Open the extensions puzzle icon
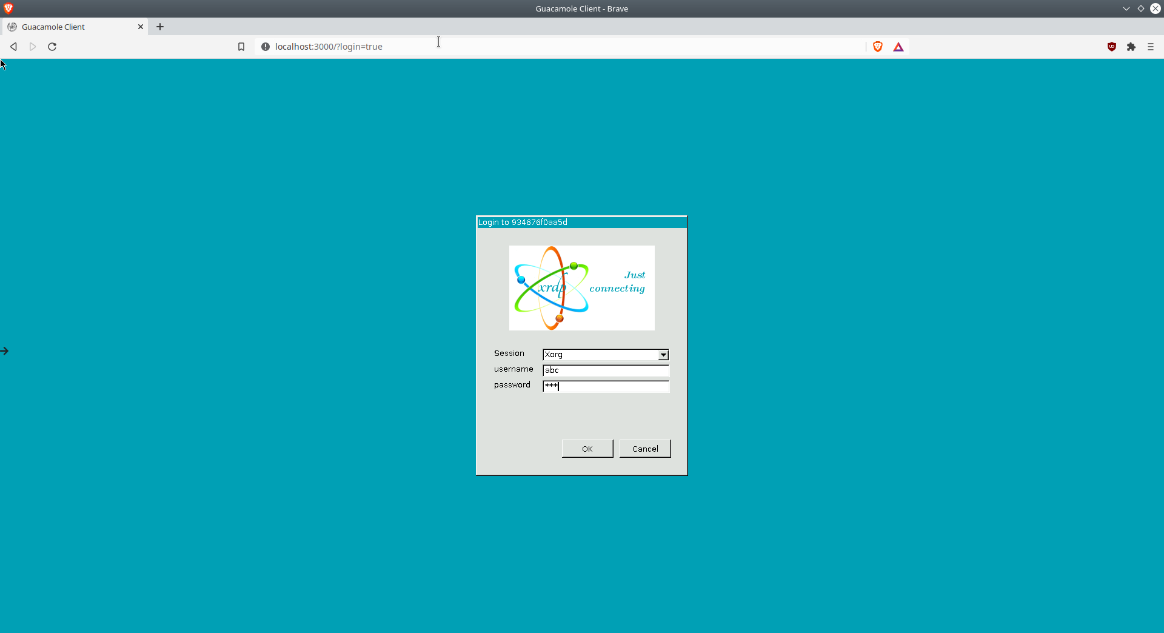The width and height of the screenshot is (1164, 633). (1131, 47)
